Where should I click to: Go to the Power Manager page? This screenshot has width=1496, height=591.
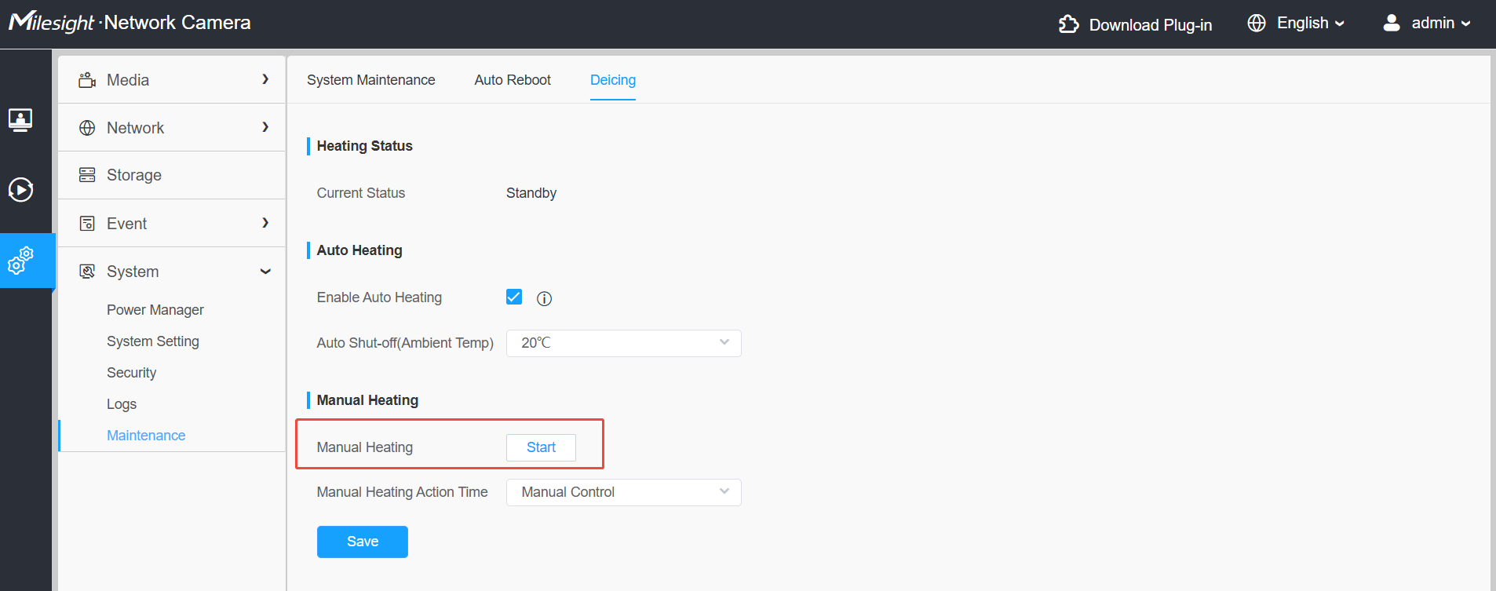tap(155, 310)
